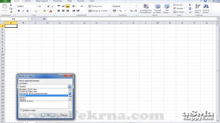The image size is (220, 123).
Task: Toggle Align Text Left
Action: pos(59,11)
